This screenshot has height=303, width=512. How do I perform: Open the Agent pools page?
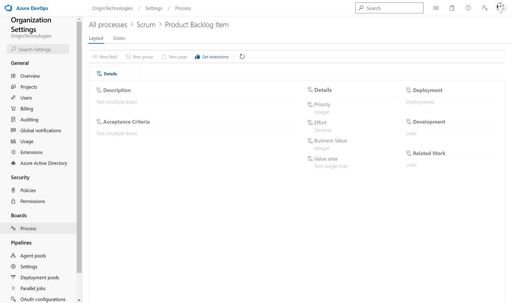pyautogui.click(x=33, y=256)
